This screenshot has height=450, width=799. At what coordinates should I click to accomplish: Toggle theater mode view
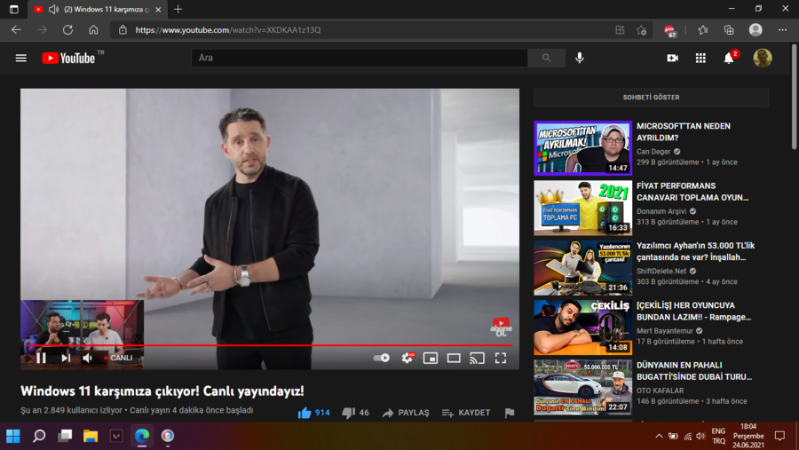(x=454, y=359)
